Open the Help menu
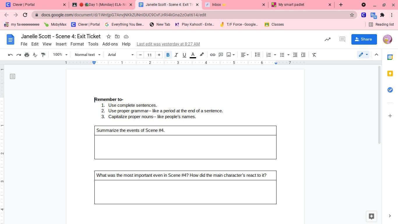 coord(126,44)
